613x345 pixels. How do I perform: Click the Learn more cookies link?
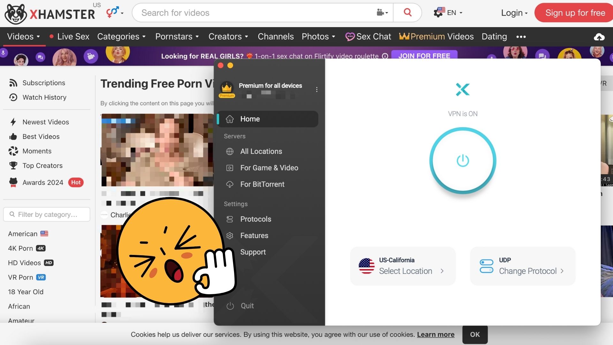click(435, 334)
